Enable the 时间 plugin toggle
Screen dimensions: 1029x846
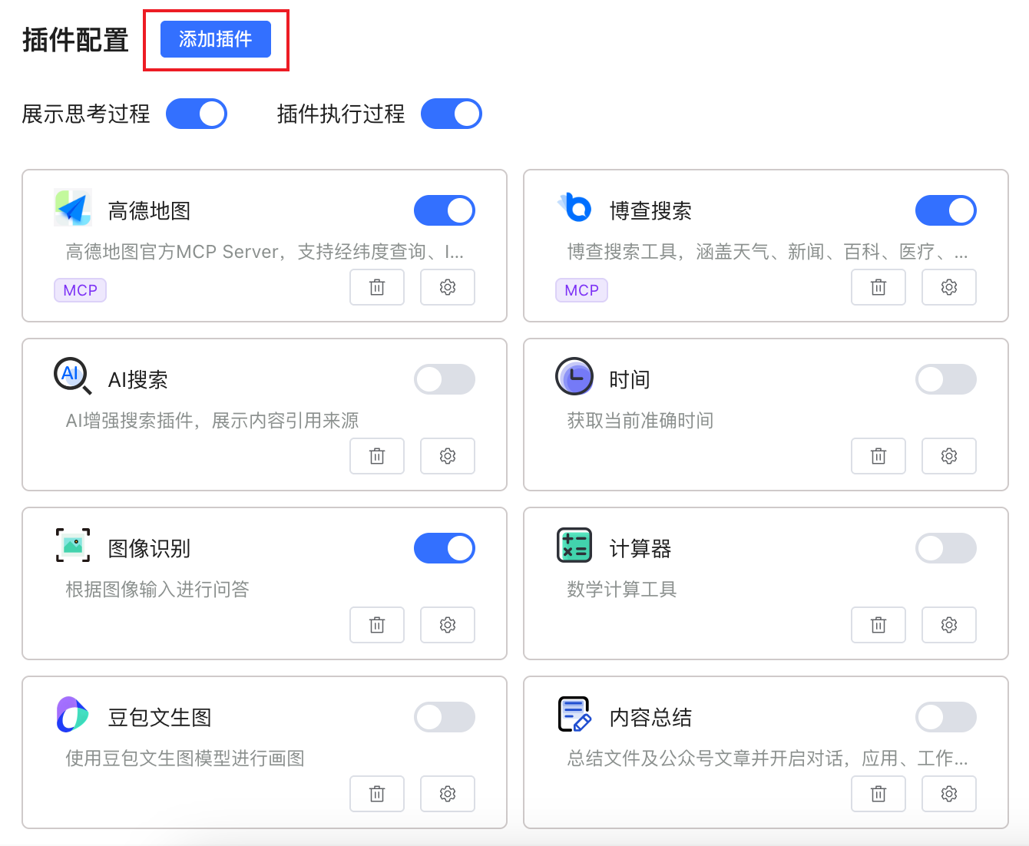(x=946, y=379)
